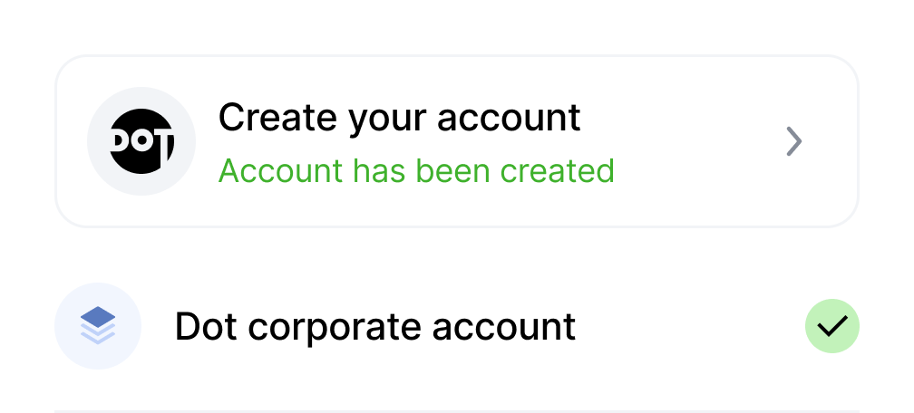Click the light green status circle
The width and height of the screenshot is (914, 413).
tap(831, 326)
